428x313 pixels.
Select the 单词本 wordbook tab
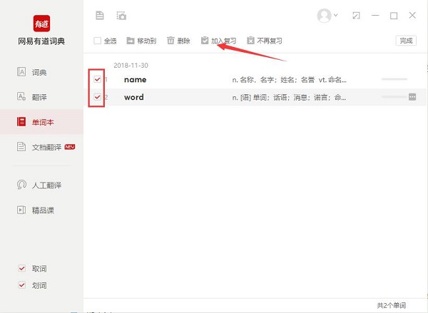[x=41, y=123]
